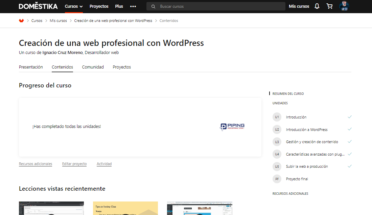Open the user profile avatar
The height and width of the screenshot is (215, 372).
[344, 6]
